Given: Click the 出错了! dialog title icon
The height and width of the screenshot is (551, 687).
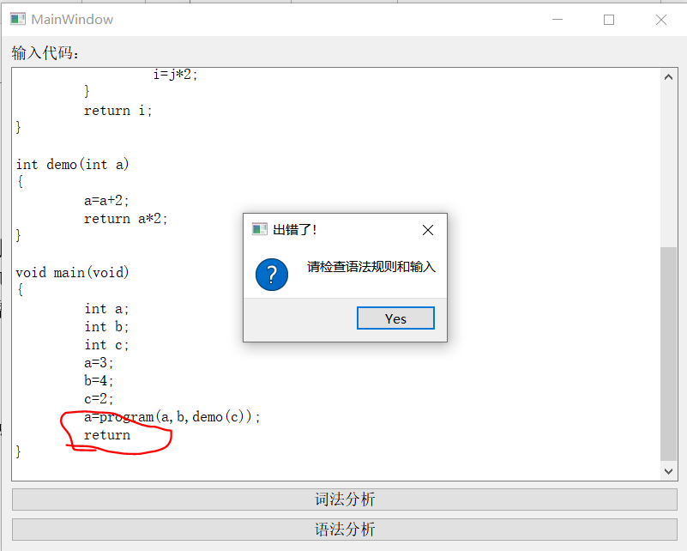Looking at the screenshot, I should pos(259,229).
